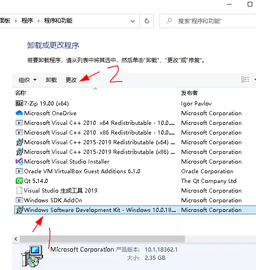Click Igor Pavlov publisher cell
Viewport: 256px width, 270px height.
(x=196, y=104)
